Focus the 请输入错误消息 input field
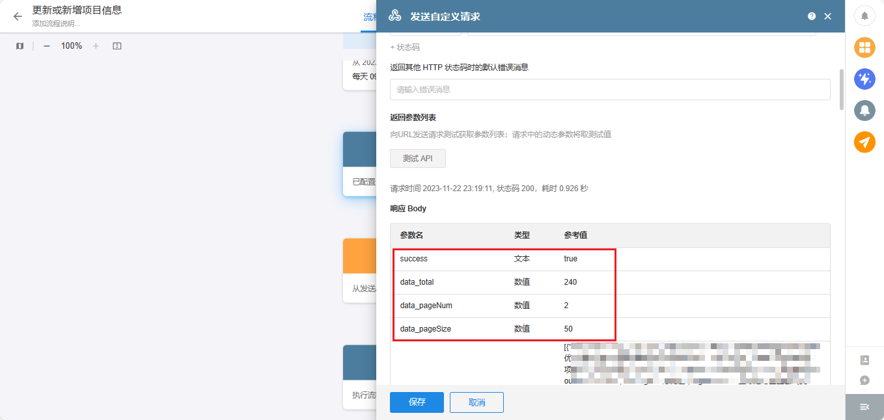Image resolution: width=884 pixels, height=420 pixels. 610,90
